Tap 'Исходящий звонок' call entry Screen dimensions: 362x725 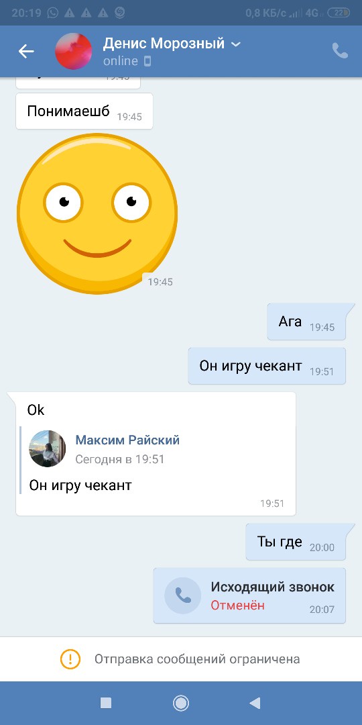(249, 595)
